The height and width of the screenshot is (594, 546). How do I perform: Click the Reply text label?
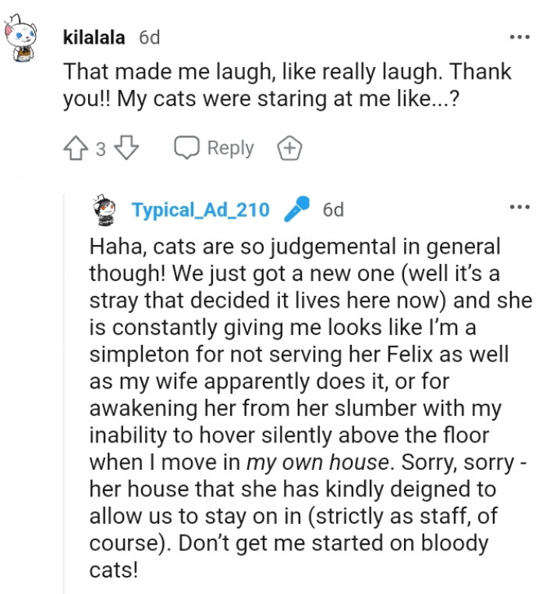tap(230, 148)
